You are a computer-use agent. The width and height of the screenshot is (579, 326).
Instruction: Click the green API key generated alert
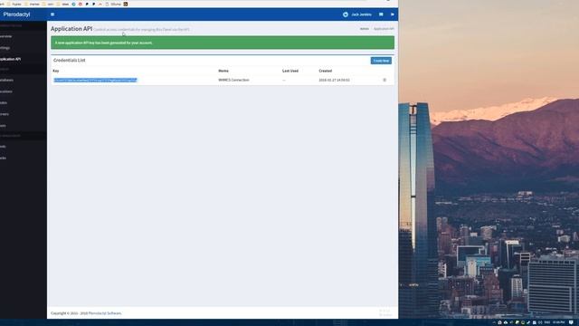223,43
